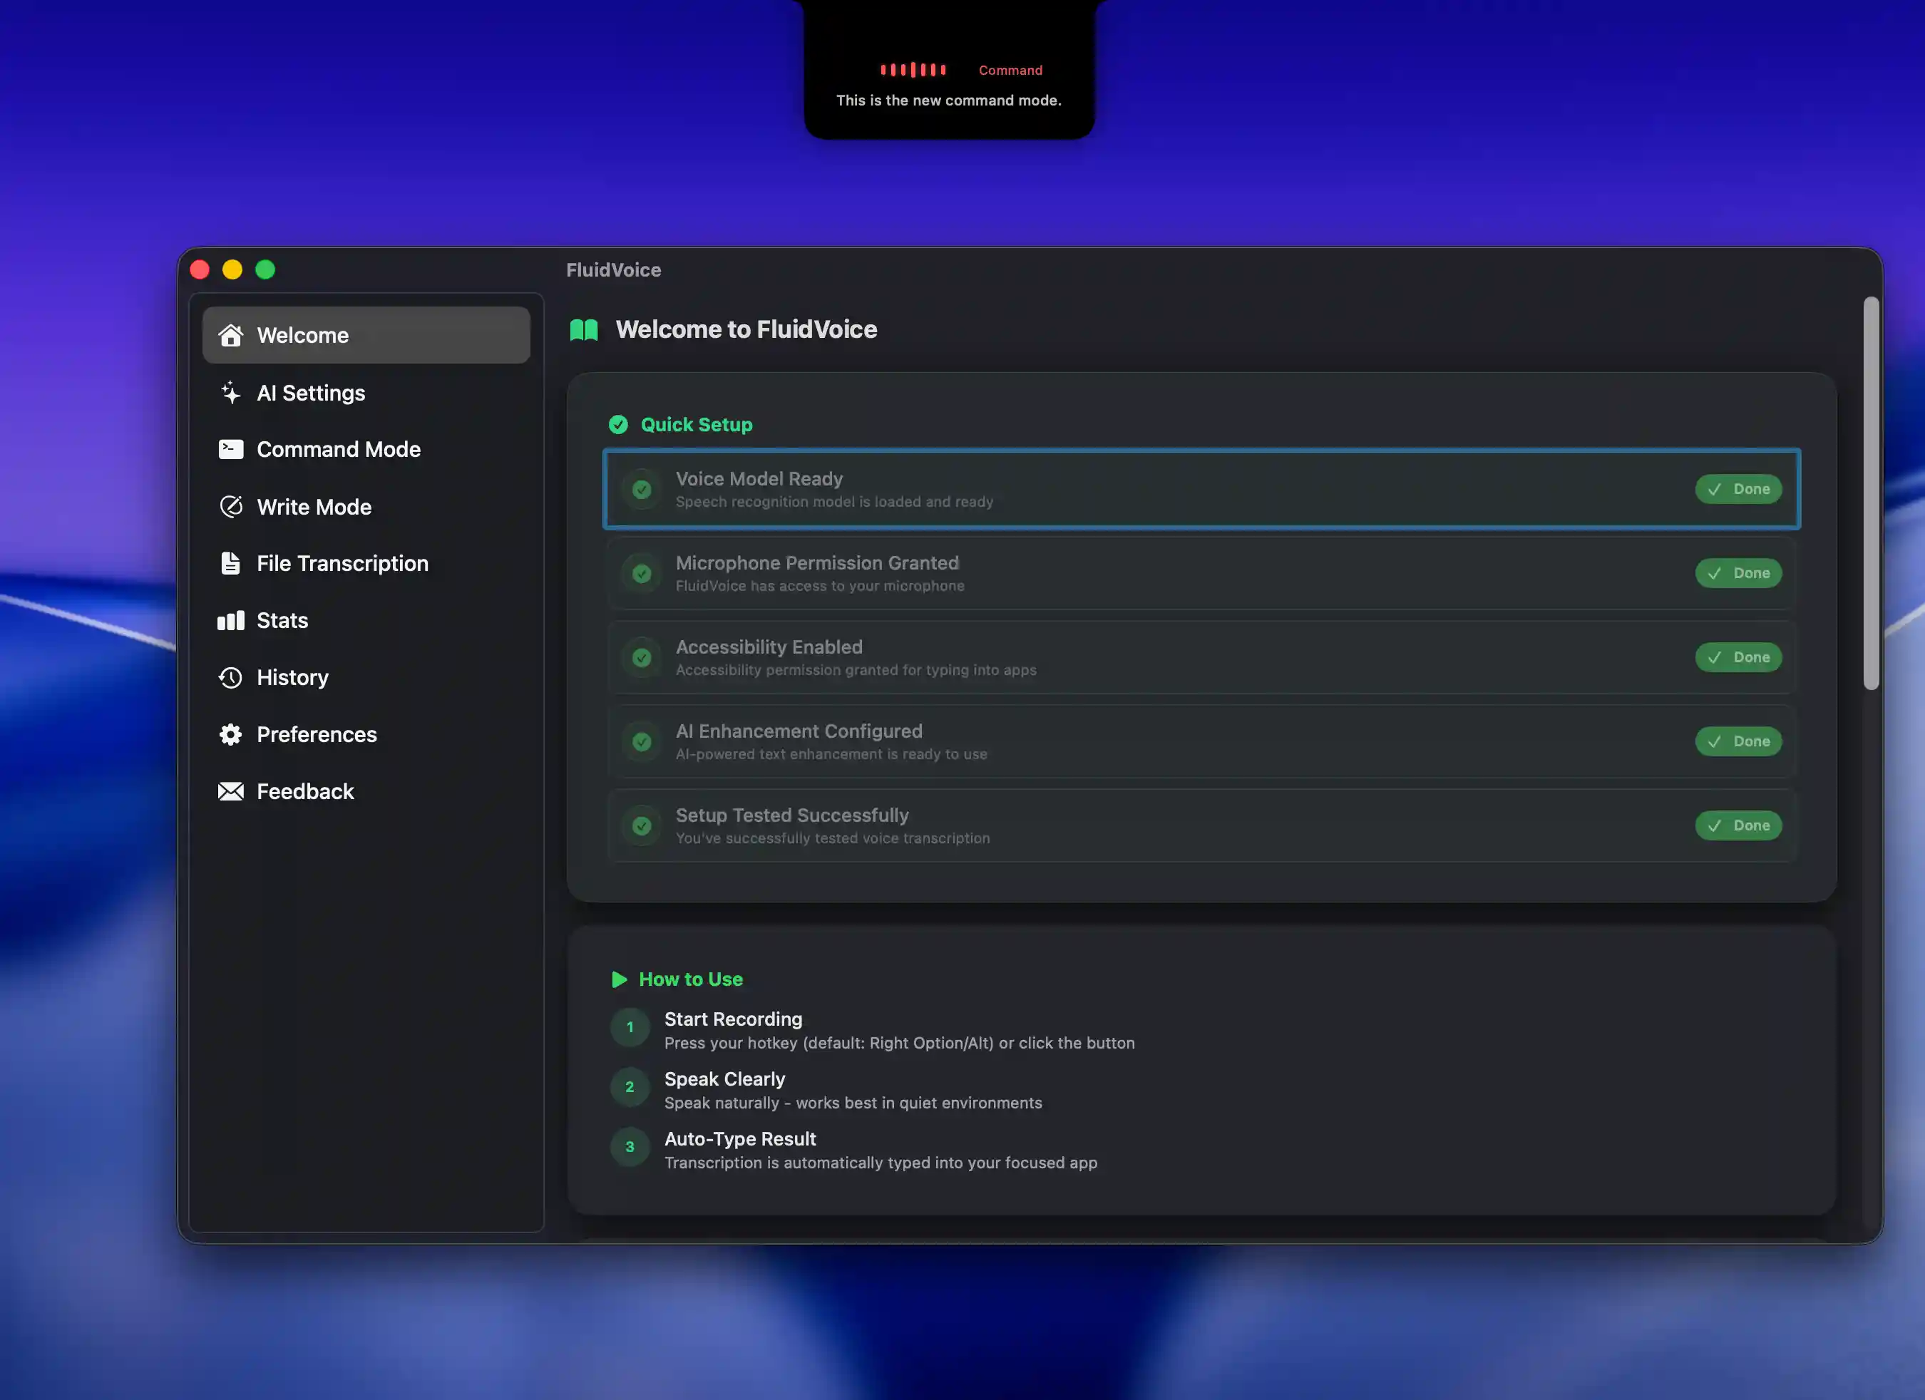Screen dimensions: 1925x1400
Task: Select the Welcome home icon in sidebar
Action: click(x=231, y=334)
